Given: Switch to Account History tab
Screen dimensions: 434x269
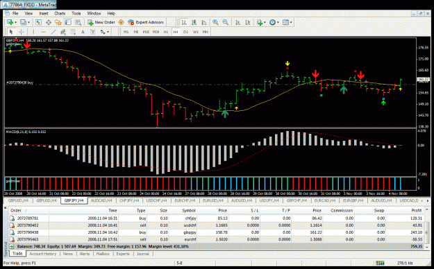Looking at the screenshot, I should (x=42, y=254).
